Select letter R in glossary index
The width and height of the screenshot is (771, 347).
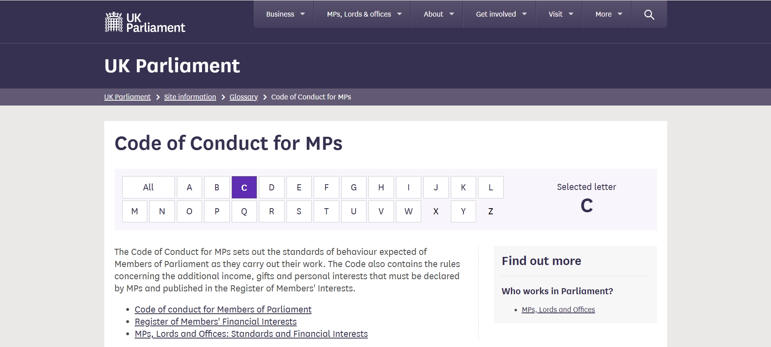(271, 211)
